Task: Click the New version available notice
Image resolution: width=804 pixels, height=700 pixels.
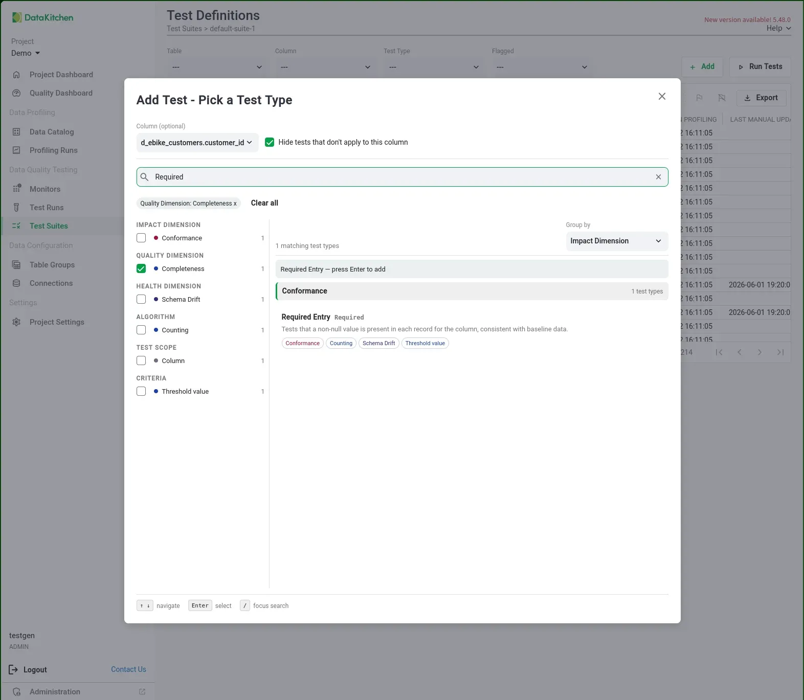Action: (747, 19)
